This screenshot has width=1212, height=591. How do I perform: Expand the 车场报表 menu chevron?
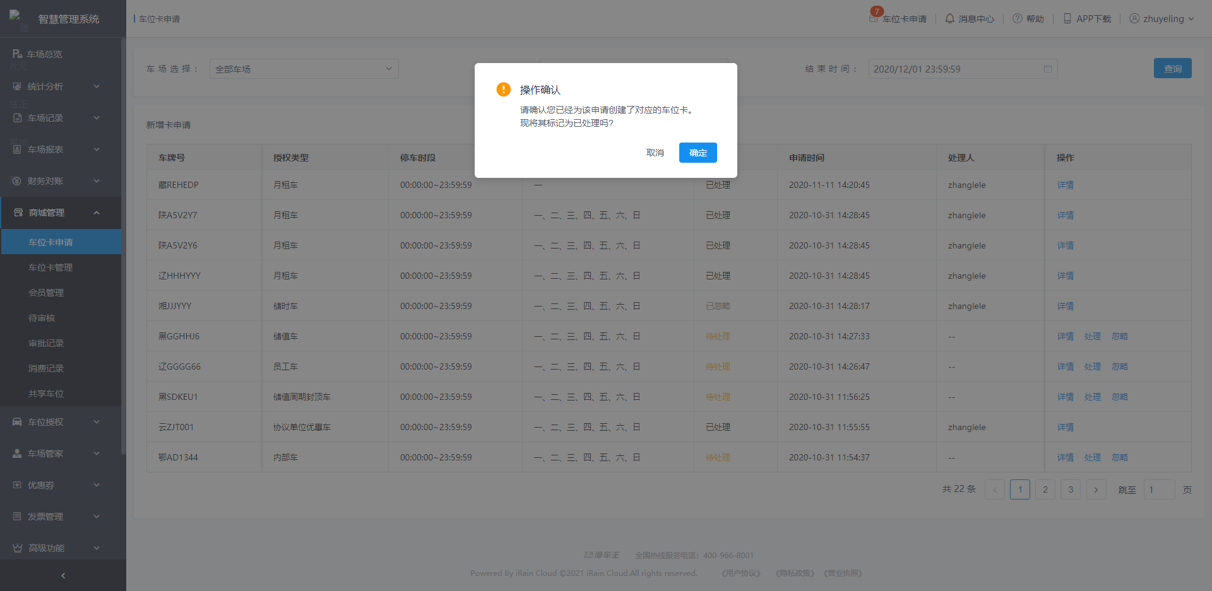click(97, 149)
